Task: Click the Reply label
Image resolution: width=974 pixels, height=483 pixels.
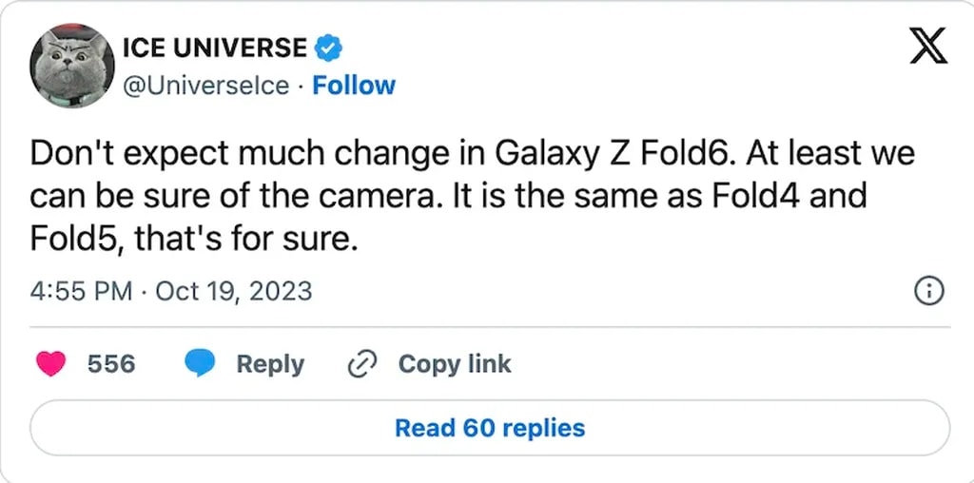Action: coord(270,364)
